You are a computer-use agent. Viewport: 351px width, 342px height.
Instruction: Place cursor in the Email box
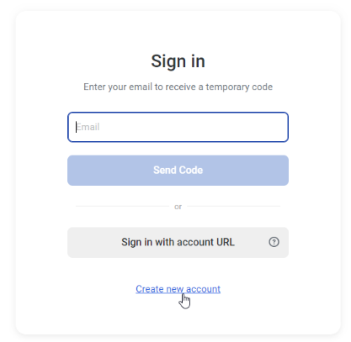point(178,127)
